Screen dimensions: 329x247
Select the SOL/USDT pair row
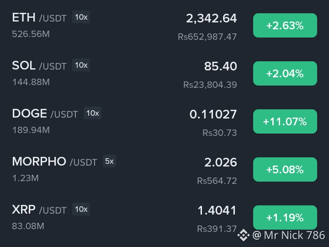coord(164,74)
